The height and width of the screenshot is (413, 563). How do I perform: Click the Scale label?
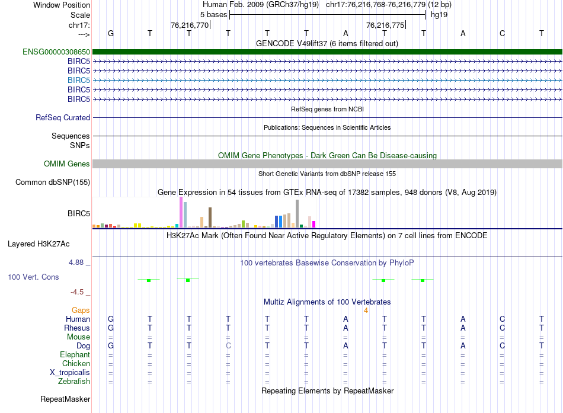80,15
